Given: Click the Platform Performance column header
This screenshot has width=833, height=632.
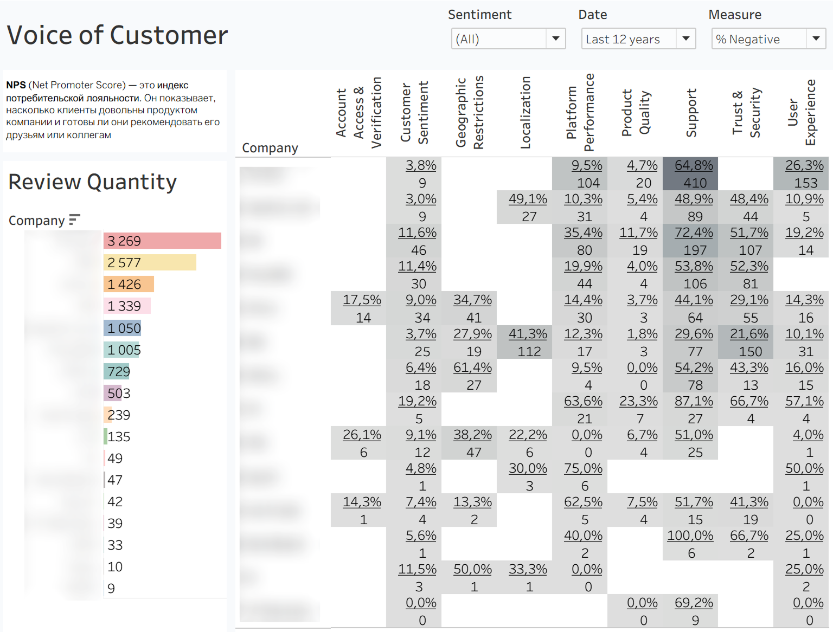Looking at the screenshot, I should tap(580, 112).
